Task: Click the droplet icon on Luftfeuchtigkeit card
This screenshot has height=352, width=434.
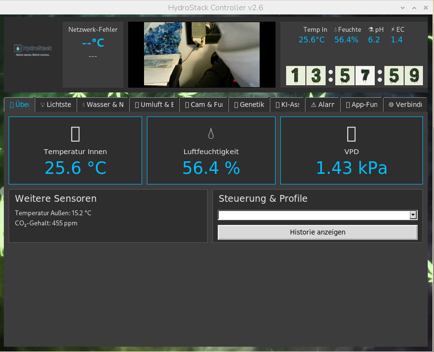Action: [x=211, y=134]
